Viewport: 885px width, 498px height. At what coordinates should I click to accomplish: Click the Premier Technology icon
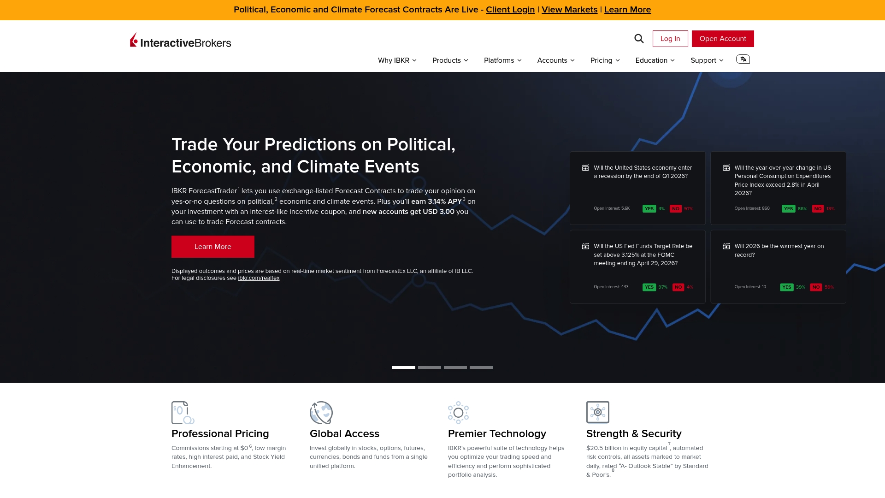[458, 413]
